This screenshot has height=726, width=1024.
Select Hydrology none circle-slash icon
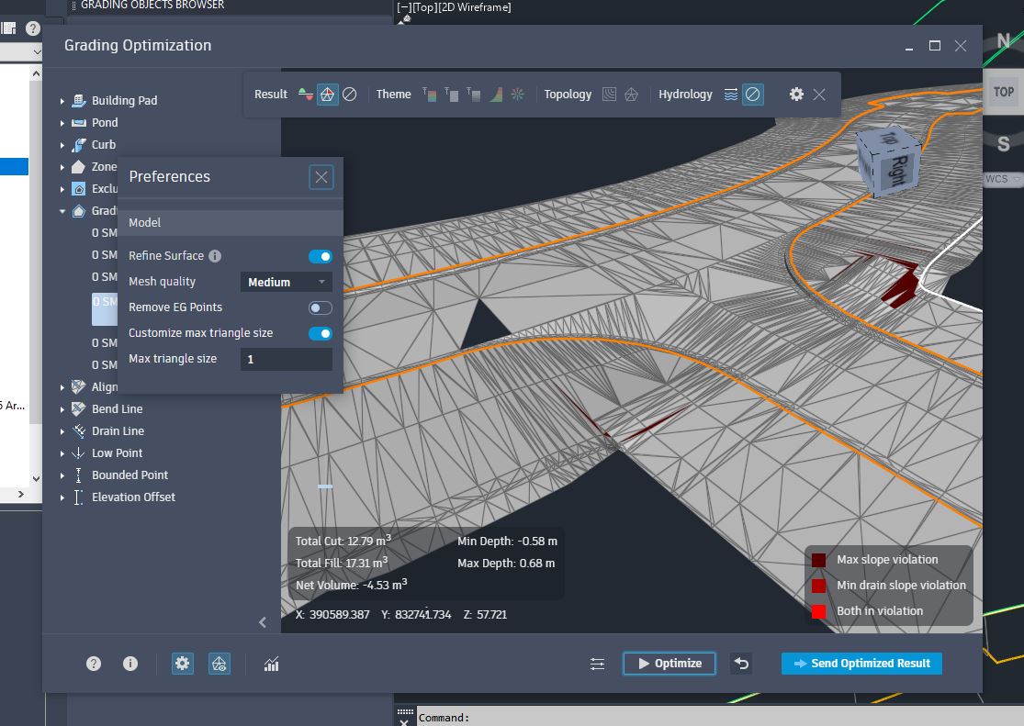[x=753, y=94]
